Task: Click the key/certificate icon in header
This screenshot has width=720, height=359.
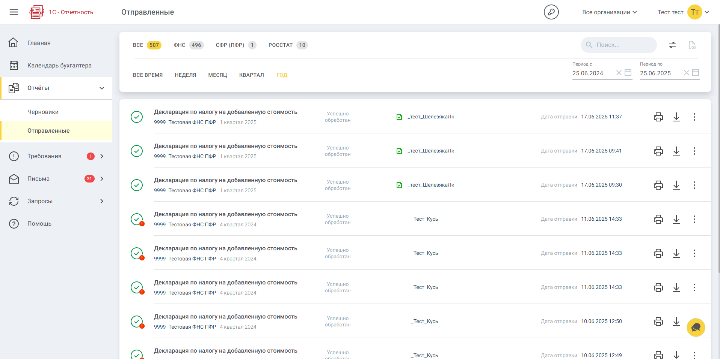Action: (551, 12)
